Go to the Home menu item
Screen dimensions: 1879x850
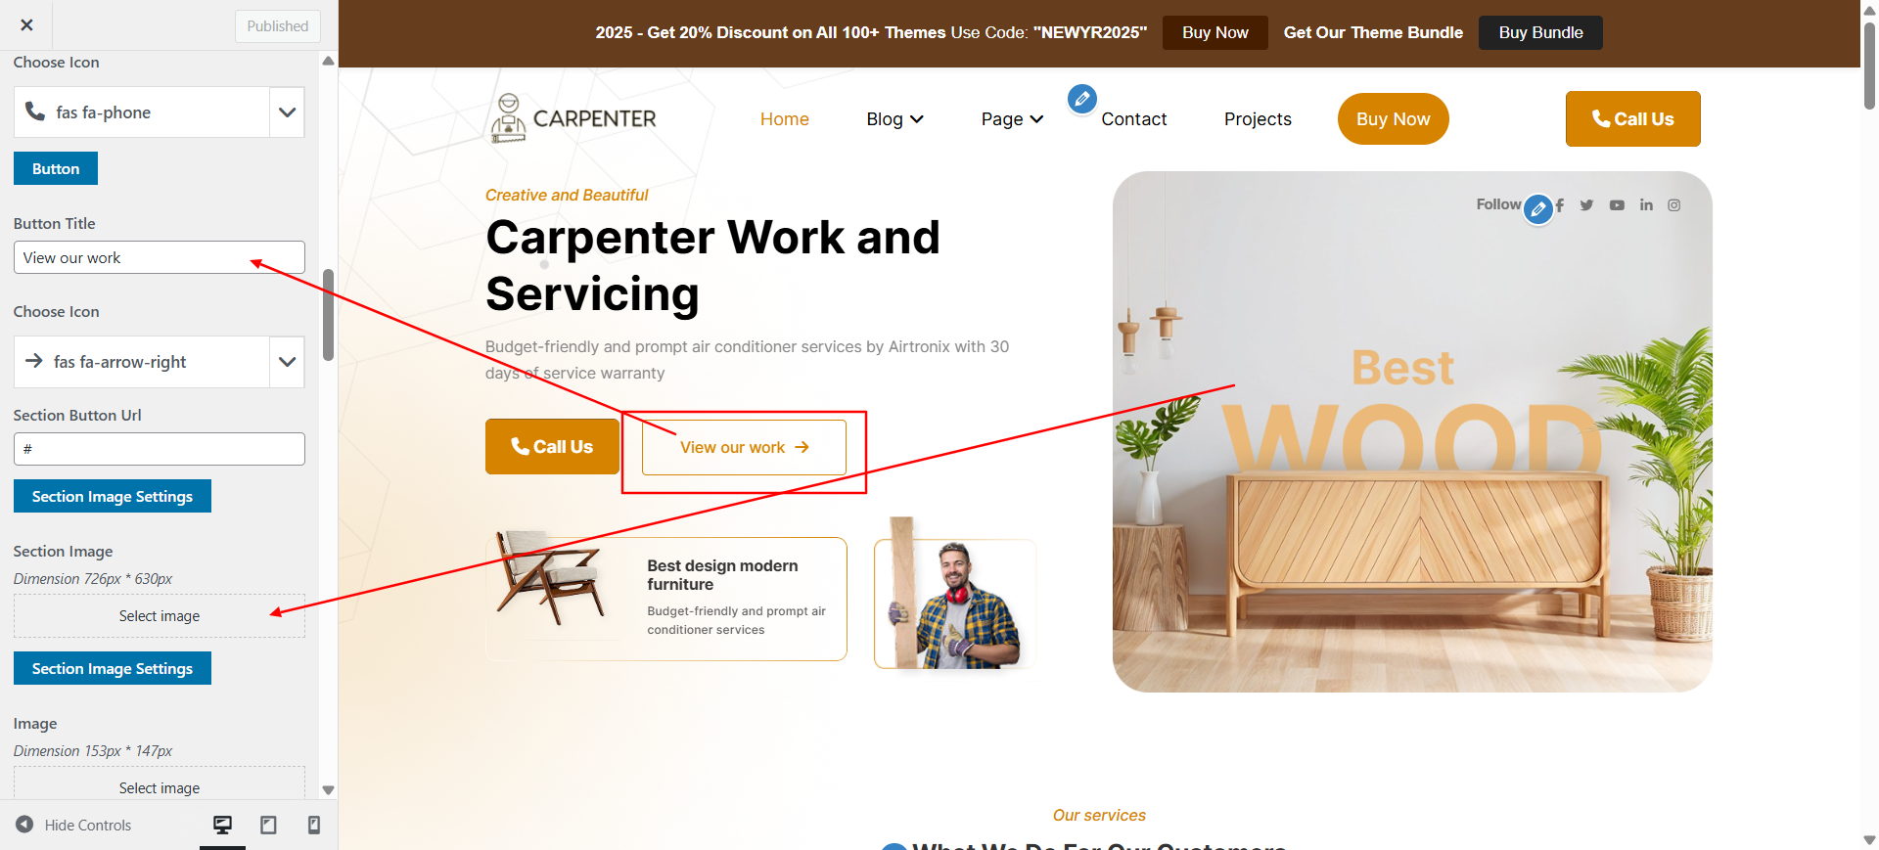click(784, 119)
